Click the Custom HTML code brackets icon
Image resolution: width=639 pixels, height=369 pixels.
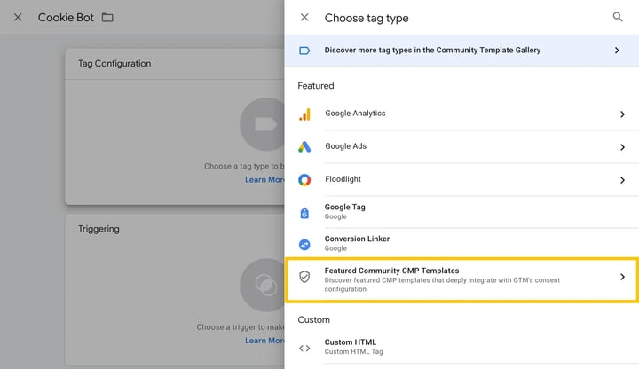tap(304, 349)
